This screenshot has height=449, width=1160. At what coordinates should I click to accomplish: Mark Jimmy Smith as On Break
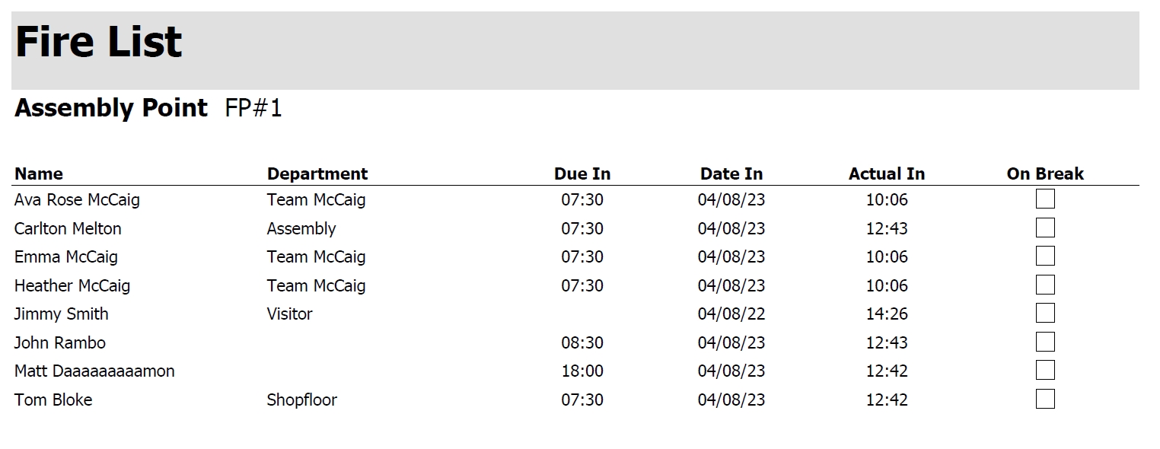[x=1045, y=314]
